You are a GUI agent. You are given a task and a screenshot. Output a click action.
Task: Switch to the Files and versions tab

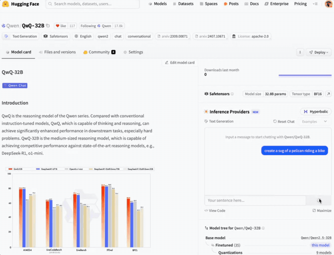click(57, 52)
